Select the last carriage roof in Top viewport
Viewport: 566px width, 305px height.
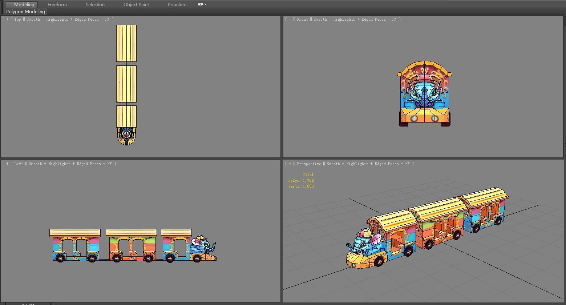click(x=126, y=43)
